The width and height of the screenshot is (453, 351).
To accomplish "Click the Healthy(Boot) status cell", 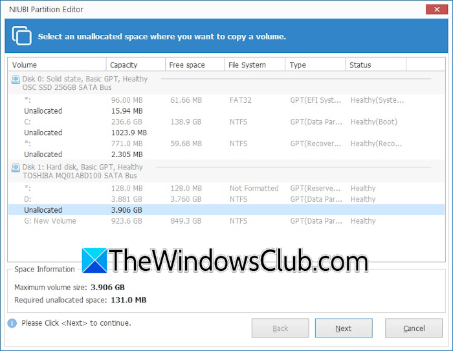I will 374,122.
